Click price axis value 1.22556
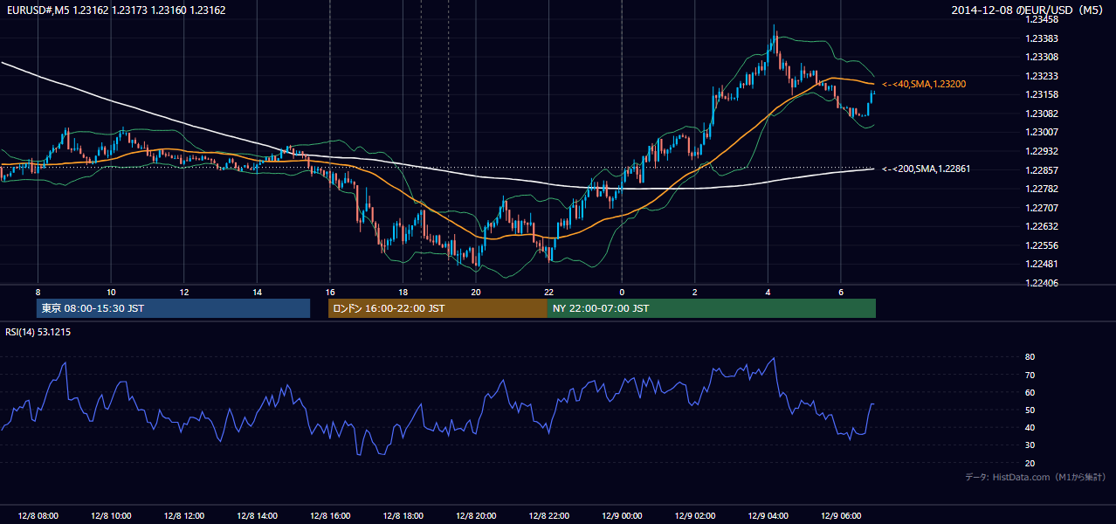 pyautogui.click(x=1042, y=245)
